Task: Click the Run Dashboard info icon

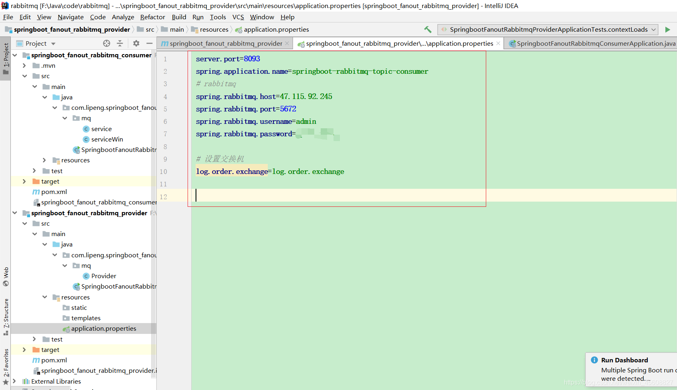Action: (594, 360)
